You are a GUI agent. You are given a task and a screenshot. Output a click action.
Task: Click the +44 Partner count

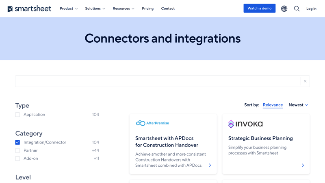(x=95, y=150)
